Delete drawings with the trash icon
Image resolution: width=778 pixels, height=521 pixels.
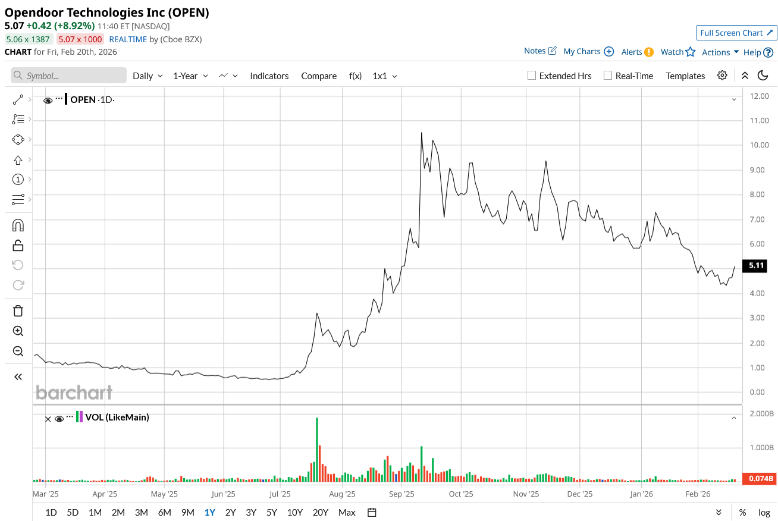point(18,311)
